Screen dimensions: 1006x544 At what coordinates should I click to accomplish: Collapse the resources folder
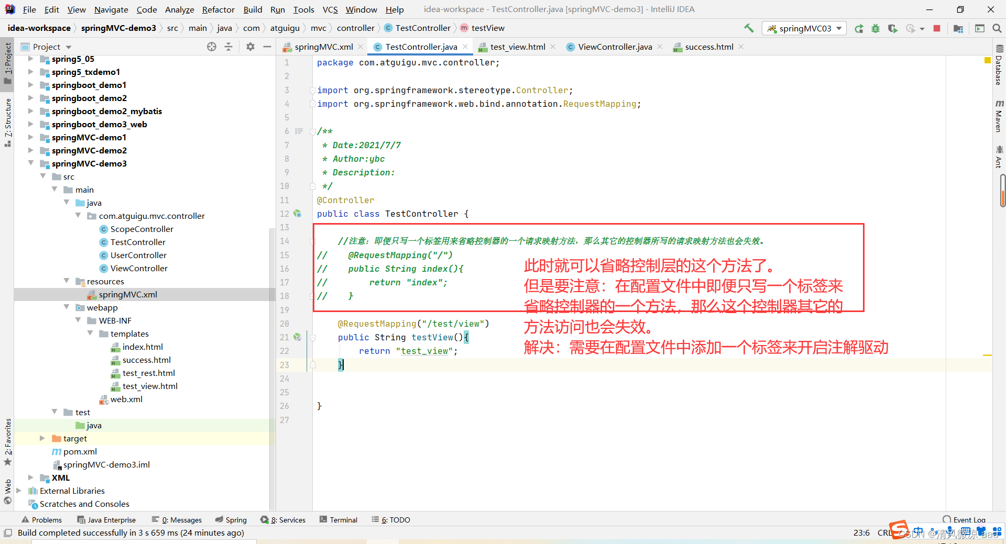click(67, 281)
